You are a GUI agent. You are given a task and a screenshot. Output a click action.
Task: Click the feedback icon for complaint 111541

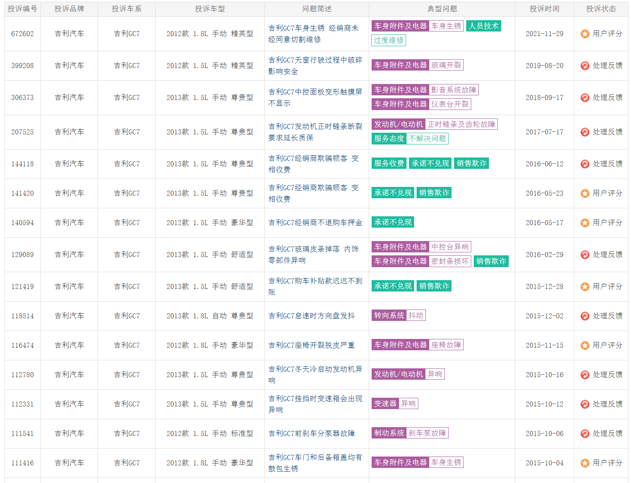tap(585, 433)
